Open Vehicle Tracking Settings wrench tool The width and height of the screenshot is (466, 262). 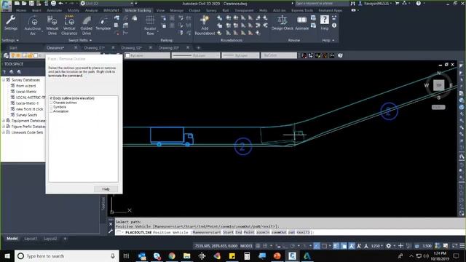click(x=11, y=23)
